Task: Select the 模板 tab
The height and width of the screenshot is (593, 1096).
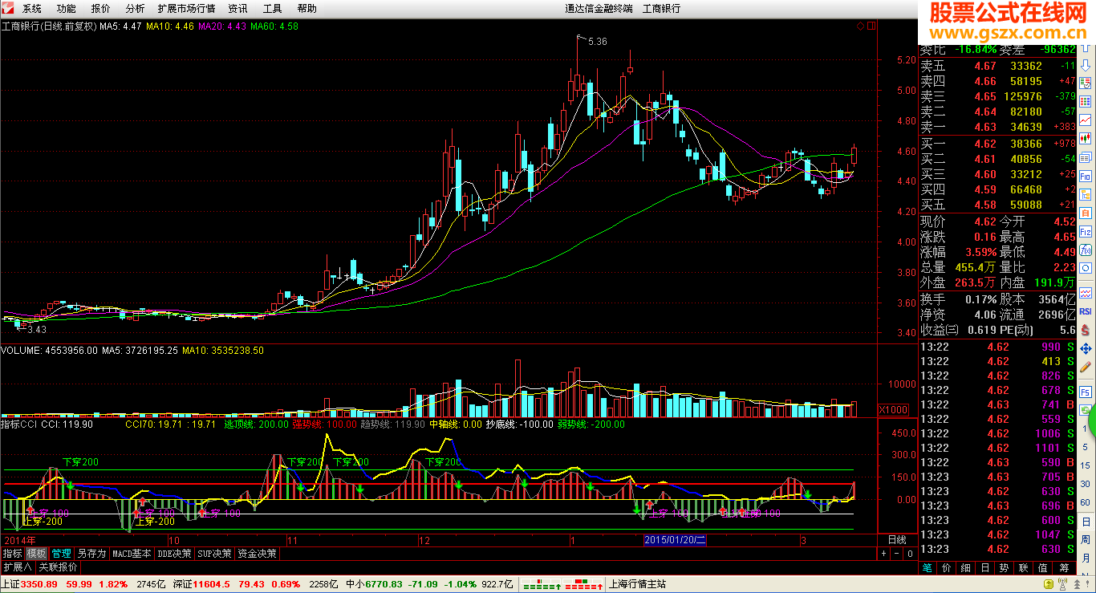Action: (x=37, y=554)
